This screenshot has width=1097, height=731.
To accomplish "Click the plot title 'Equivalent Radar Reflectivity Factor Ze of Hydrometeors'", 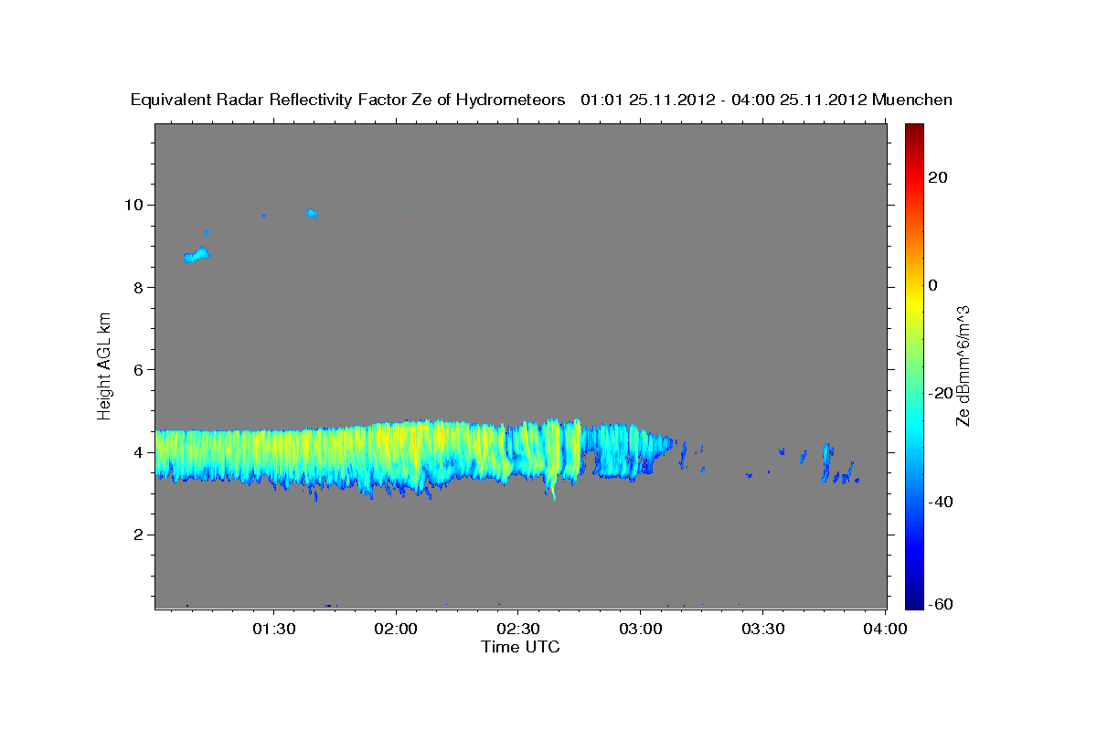I will click(348, 101).
